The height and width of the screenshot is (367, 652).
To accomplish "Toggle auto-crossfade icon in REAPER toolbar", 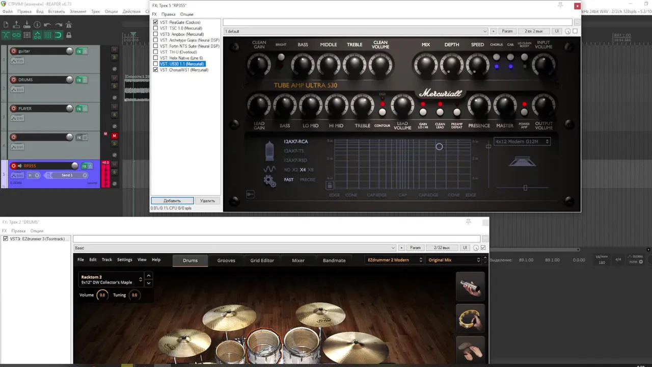I will point(6,35).
